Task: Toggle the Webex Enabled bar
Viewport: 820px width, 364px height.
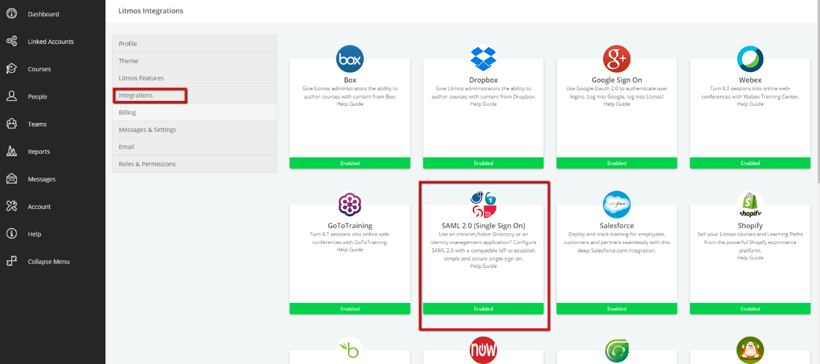Action: pos(750,163)
